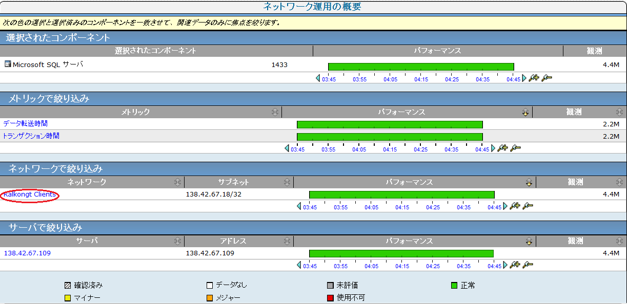The width and height of the screenshot is (627, 304).
Task: Click the Microsoft SQL server component icon
Action: pos(8,64)
